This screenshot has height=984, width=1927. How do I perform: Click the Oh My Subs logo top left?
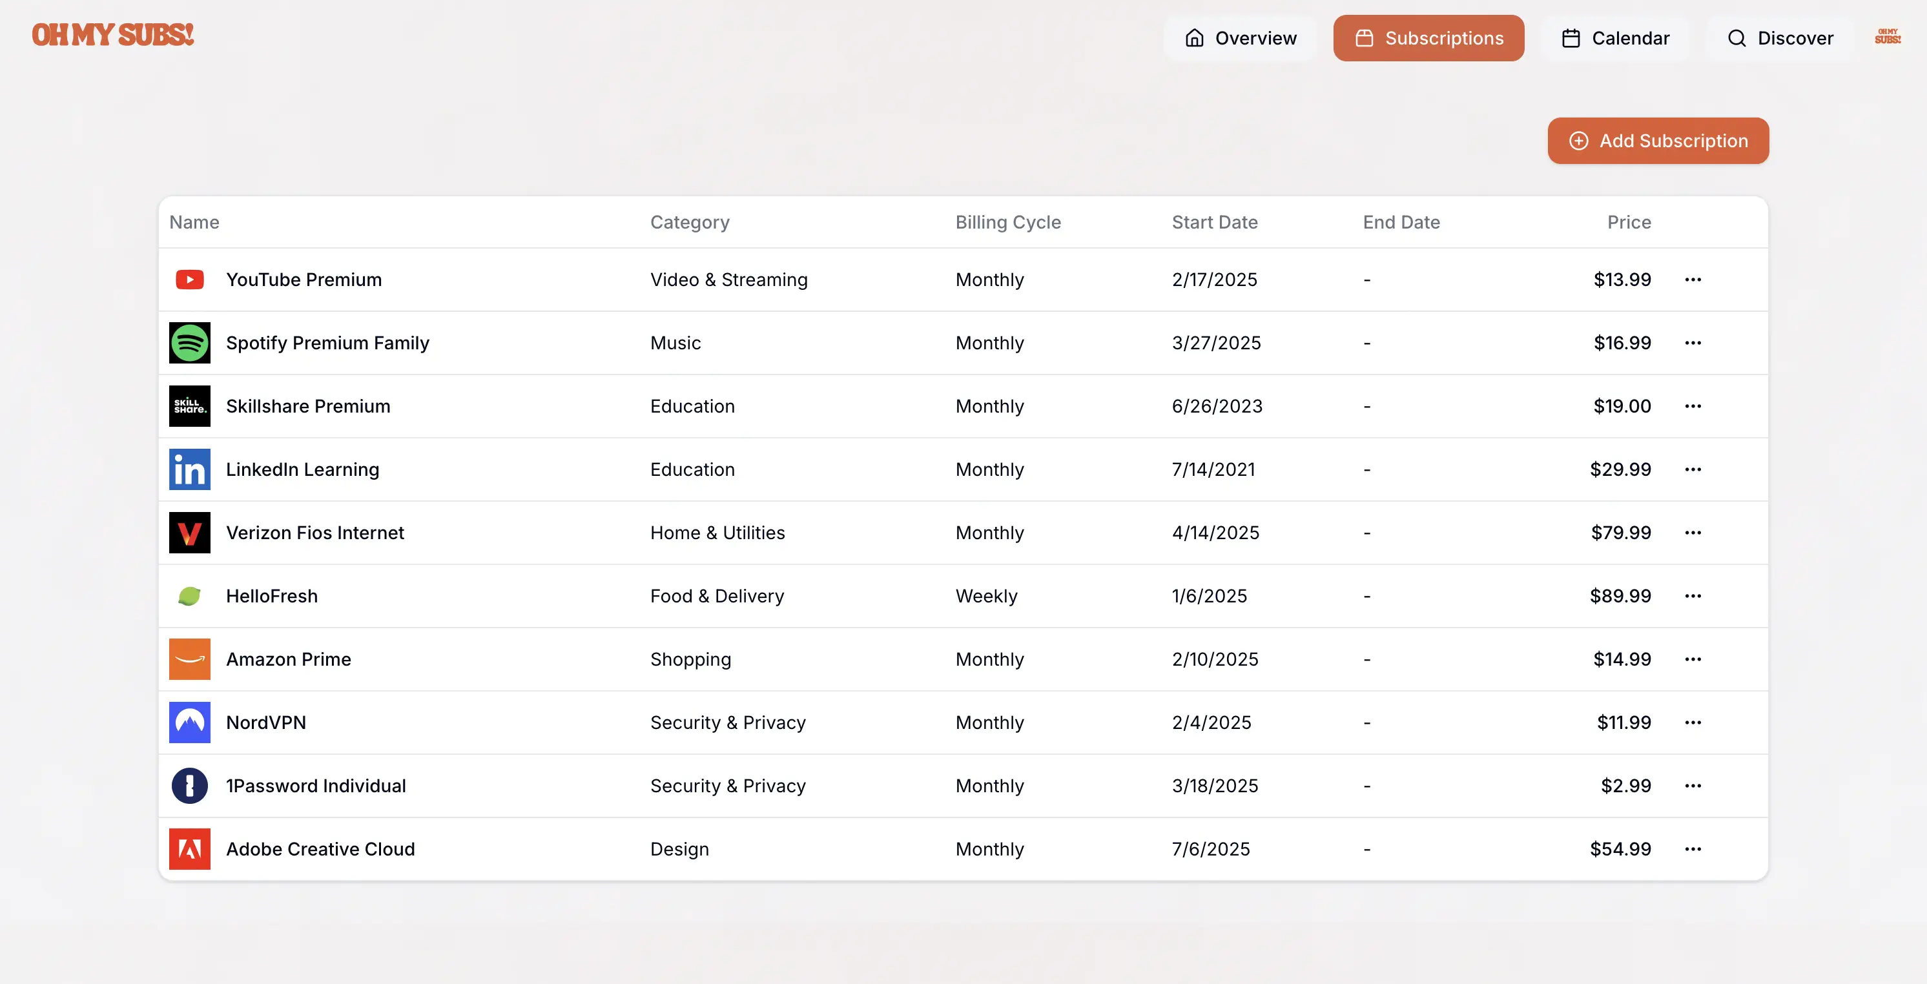(x=112, y=35)
